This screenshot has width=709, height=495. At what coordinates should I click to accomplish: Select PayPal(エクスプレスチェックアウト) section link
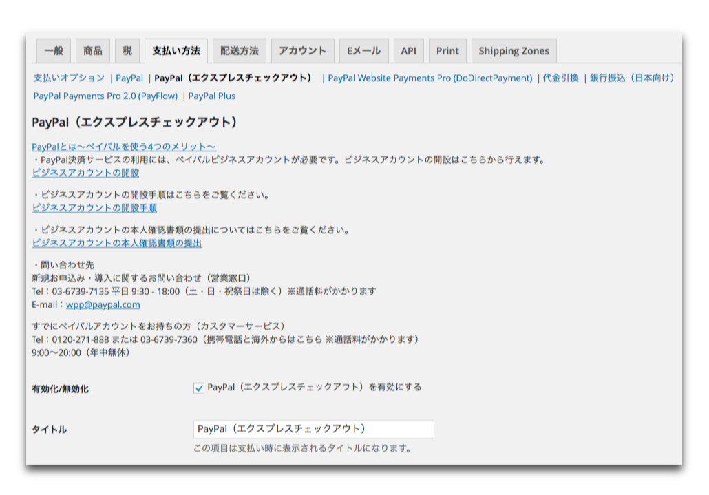pyautogui.click(x=234, y=78)
